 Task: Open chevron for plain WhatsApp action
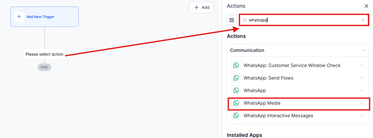(362, 90)
